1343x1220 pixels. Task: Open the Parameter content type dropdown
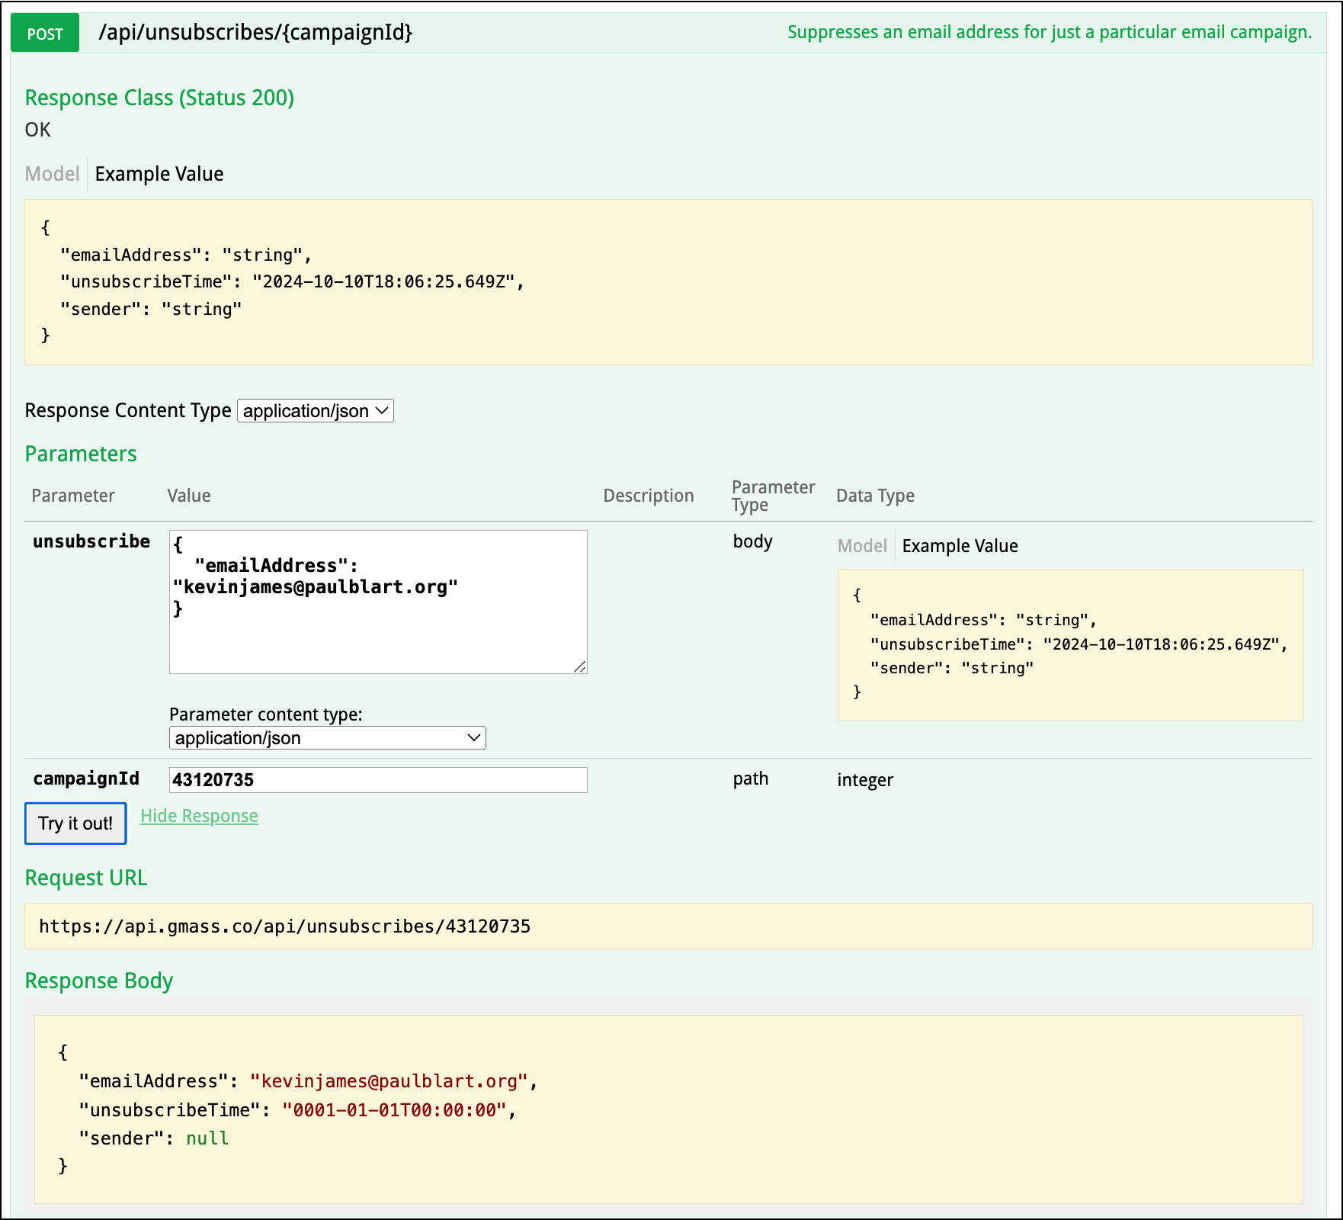click(x=328, y=738)
